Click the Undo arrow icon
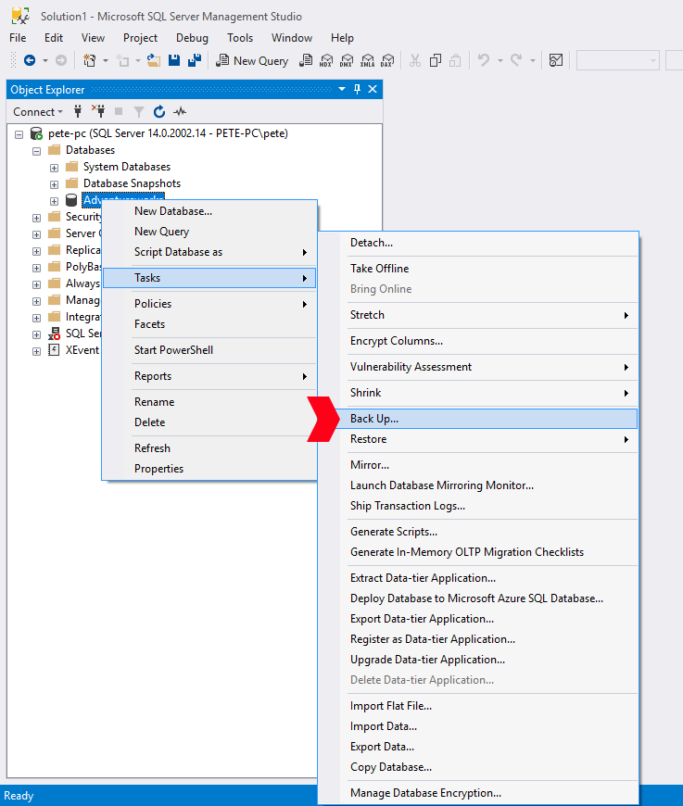This screenshot has width=683, height=806. 484,60
